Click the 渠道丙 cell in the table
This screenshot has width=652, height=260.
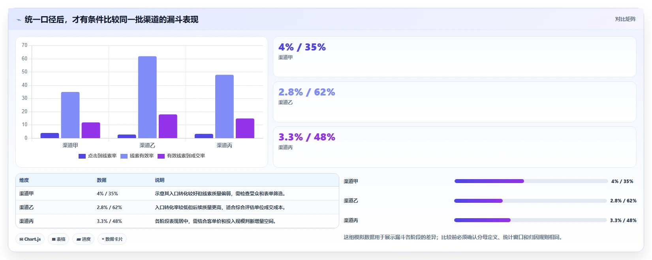click(x=26, y=221)
